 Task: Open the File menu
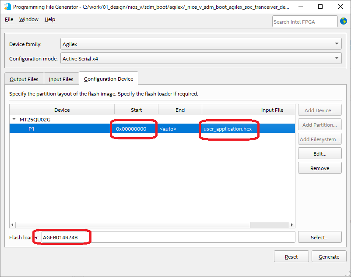(x=9, y=19)
